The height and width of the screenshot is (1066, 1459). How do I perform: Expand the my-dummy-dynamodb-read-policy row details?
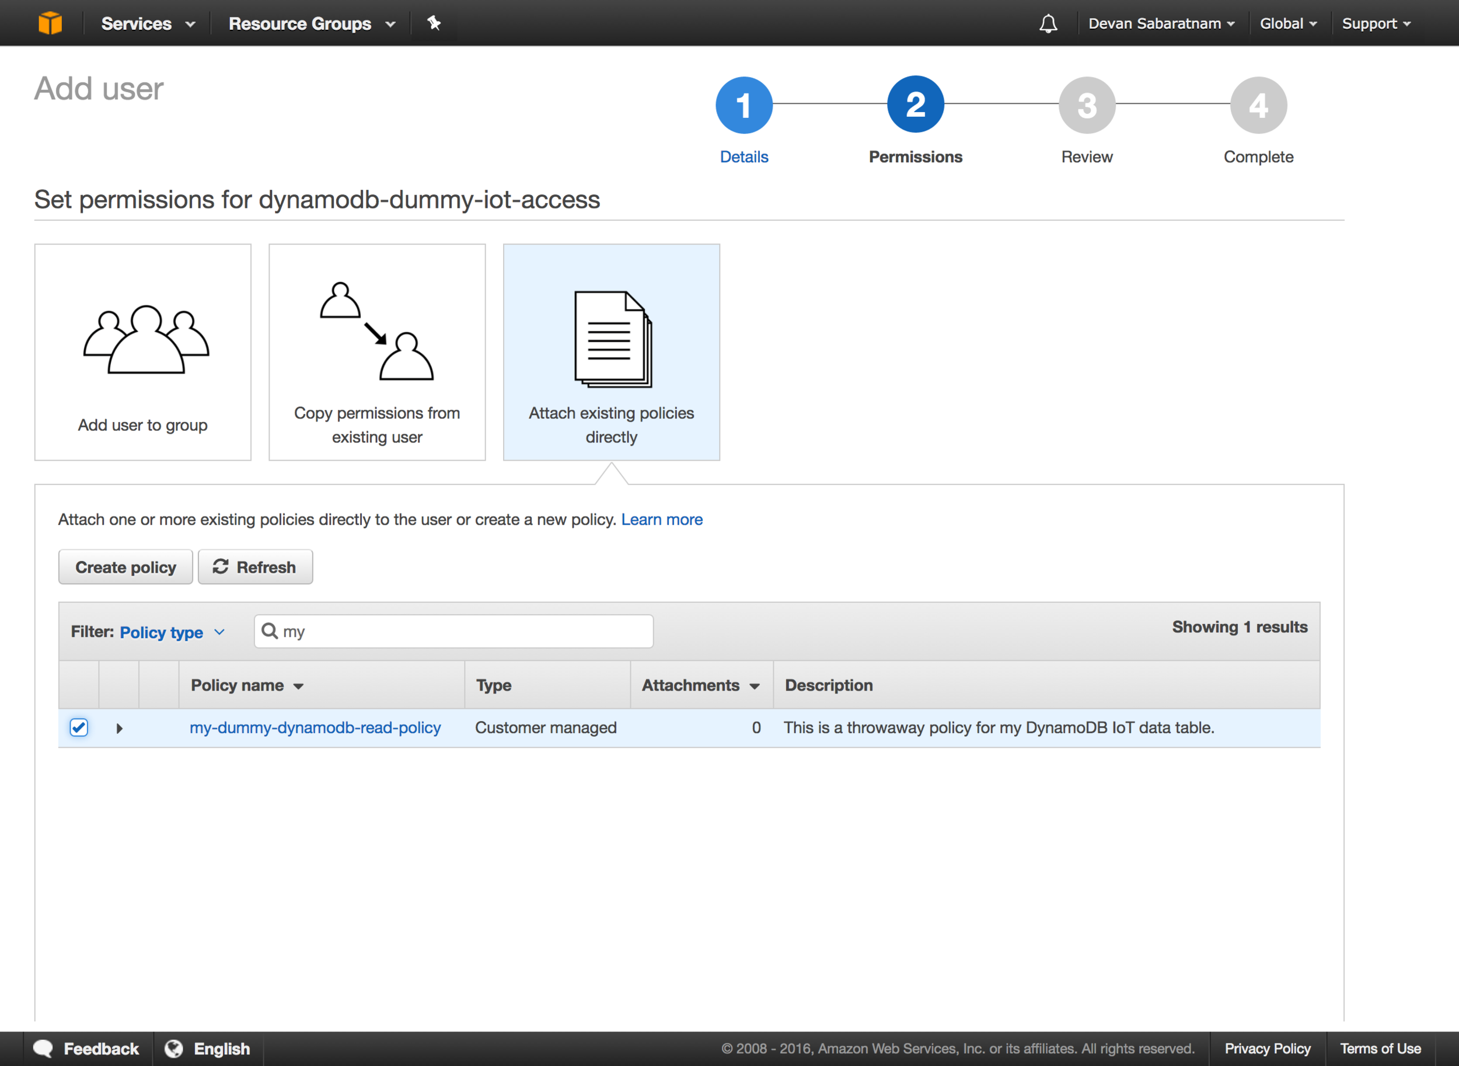[x=119, y=728]
